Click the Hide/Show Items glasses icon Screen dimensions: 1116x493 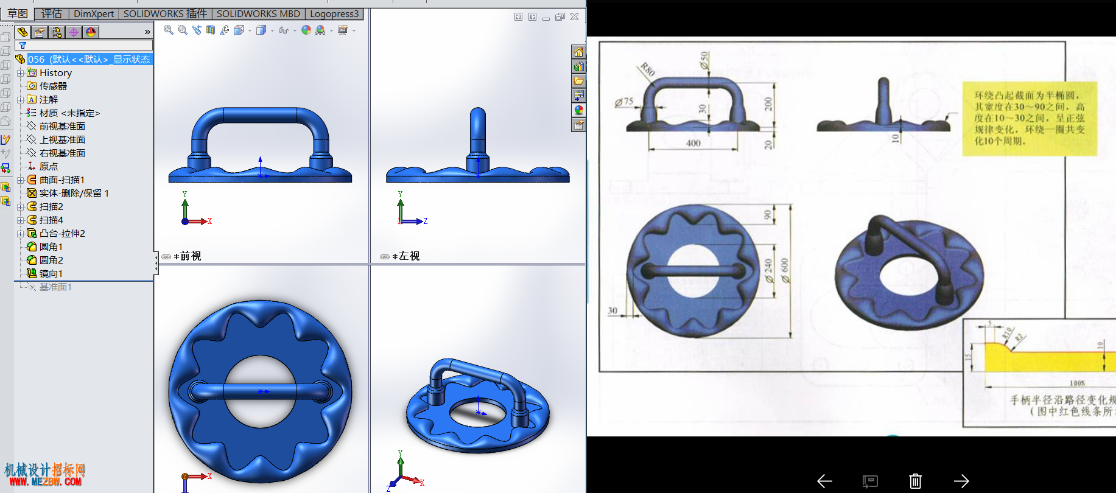click(x=284, y=30)
